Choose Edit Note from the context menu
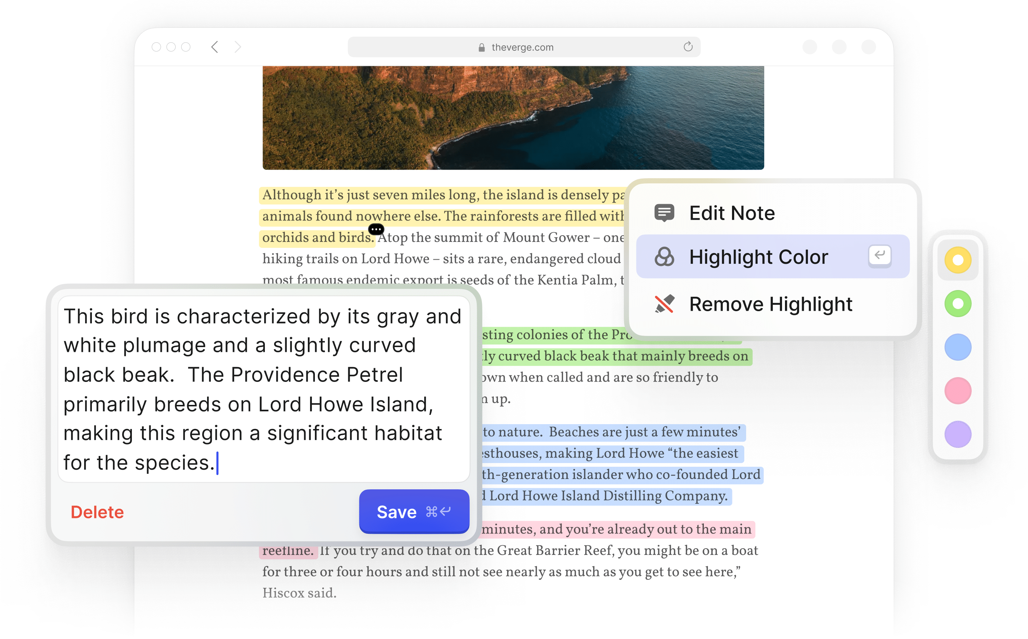The height and width of the screenshot is (639, 1028). pyautogui.click(x=772, y=213)
